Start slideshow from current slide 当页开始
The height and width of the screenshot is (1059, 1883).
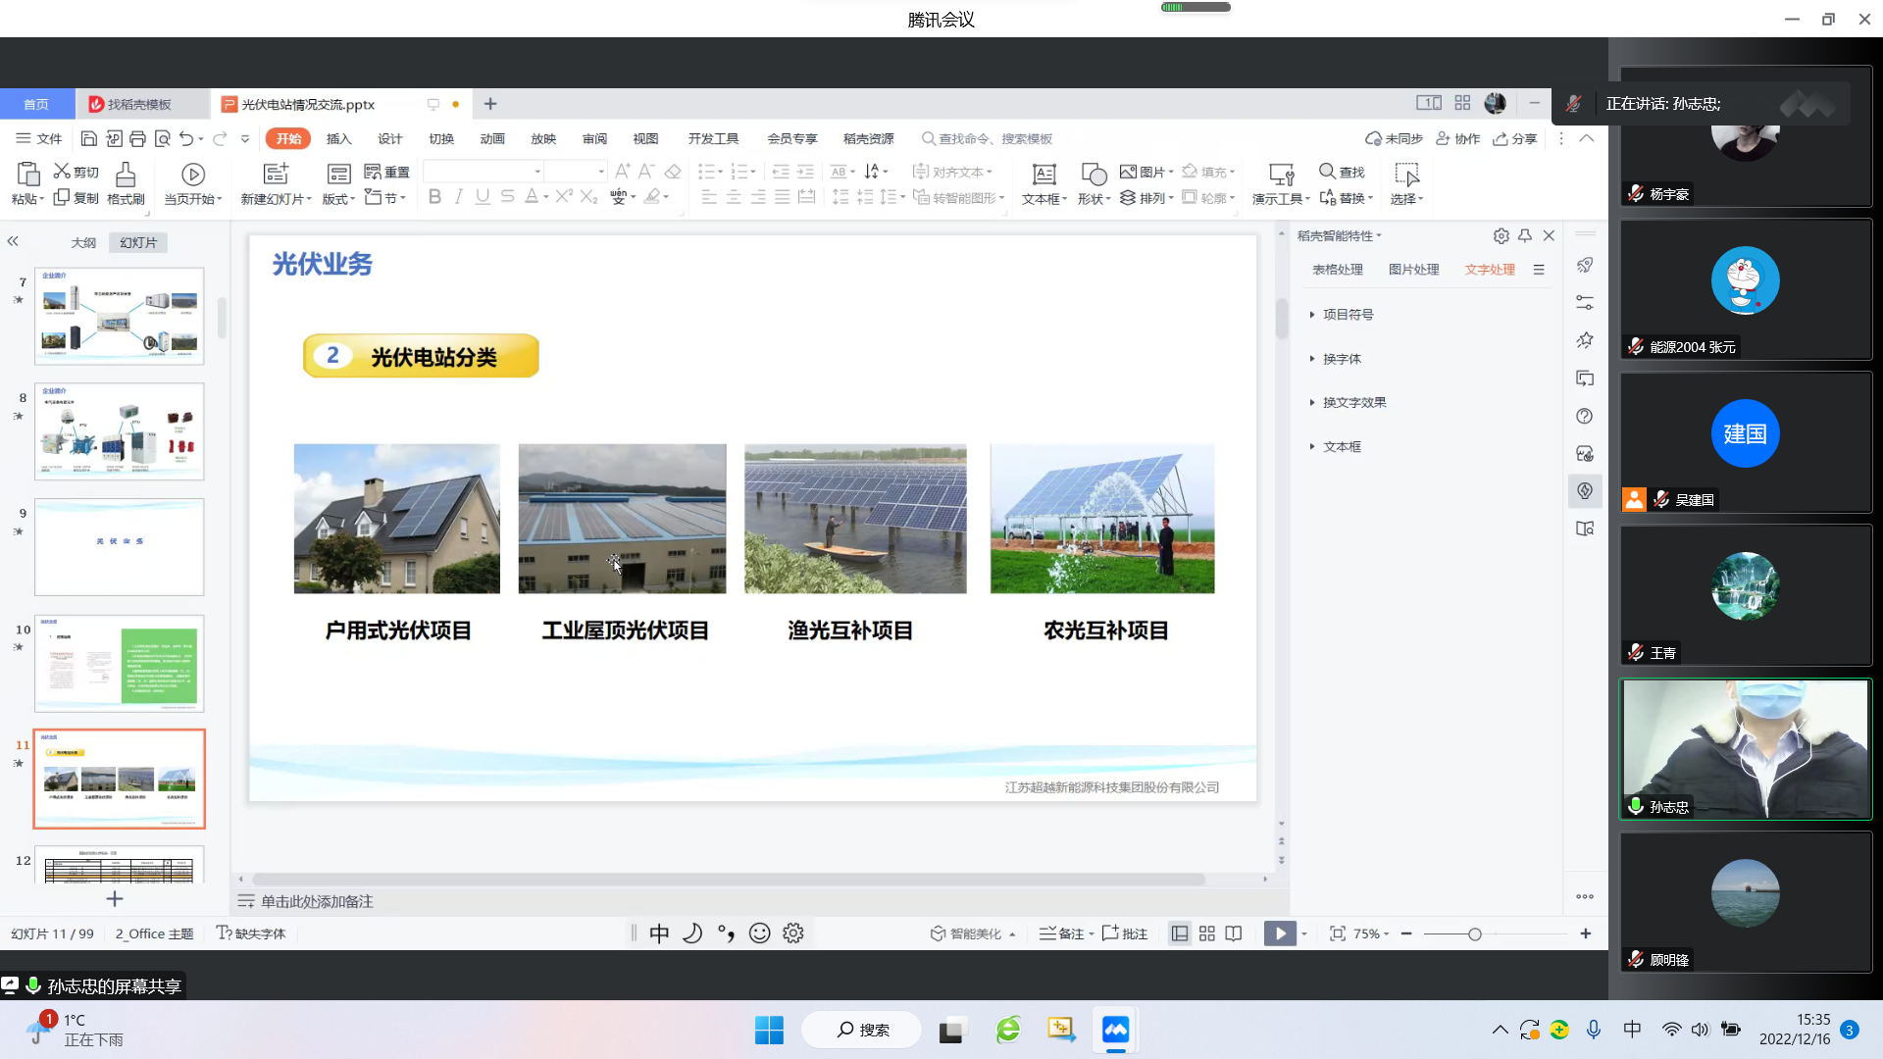click(192, 176)
